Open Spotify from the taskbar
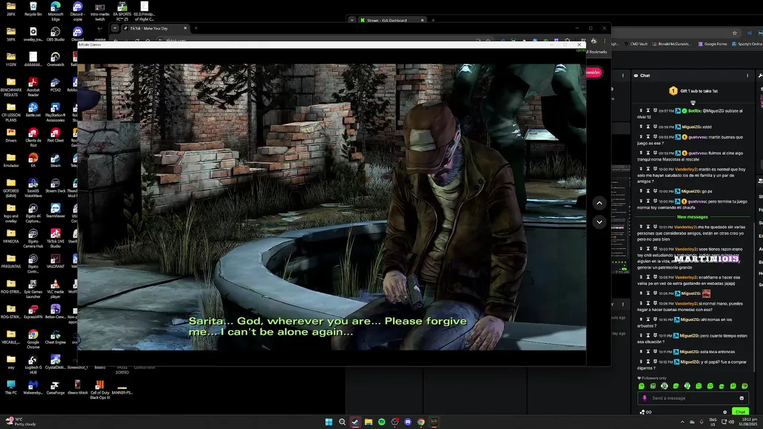Viewport: 763px width, 429px height. click(381, 422)
